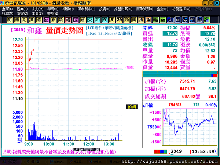The image size is (220, 165).
Task: Click the 加權(不) index value 6471.79
Action: click(187, 89)
